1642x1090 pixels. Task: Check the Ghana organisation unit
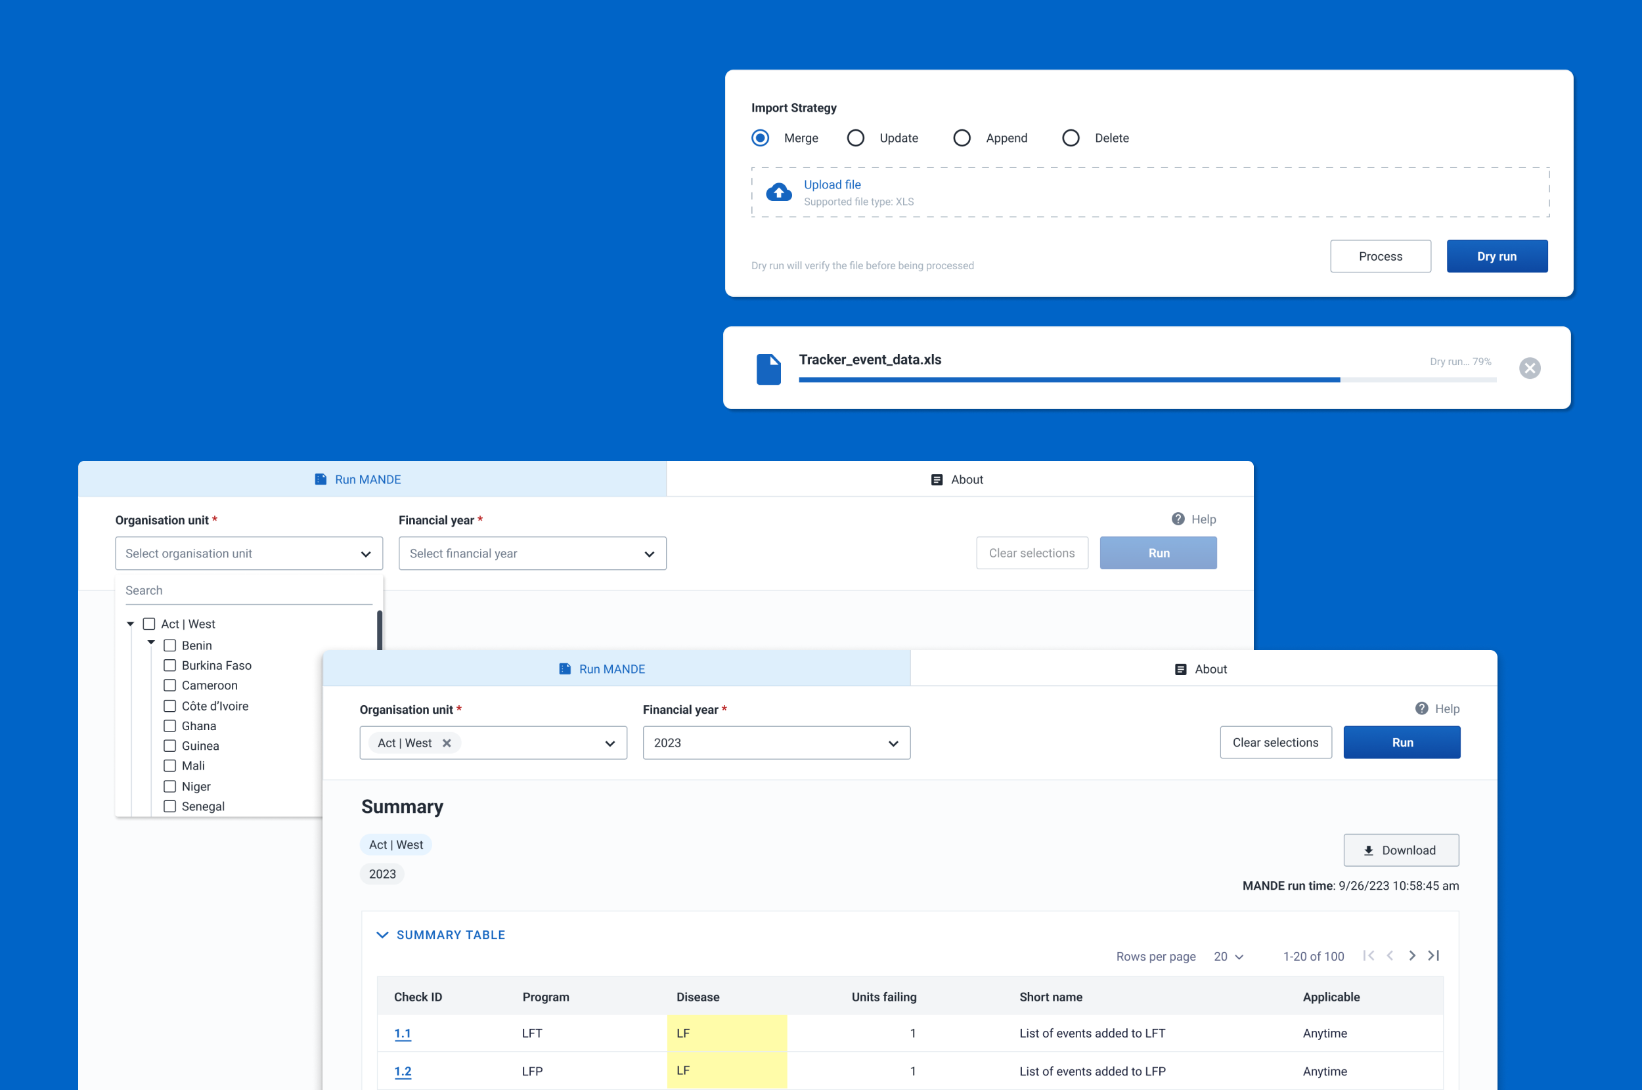pyautogui.click(x=169, y=726)
